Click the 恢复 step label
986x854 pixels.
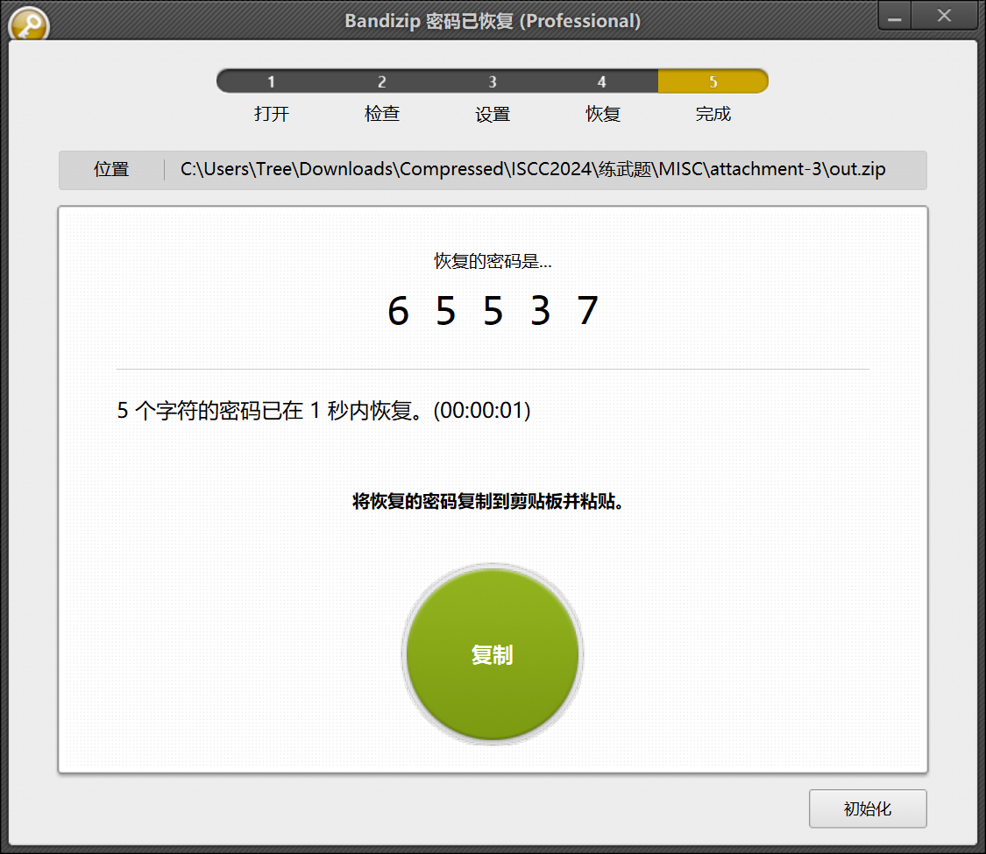(x=603, y=115)
